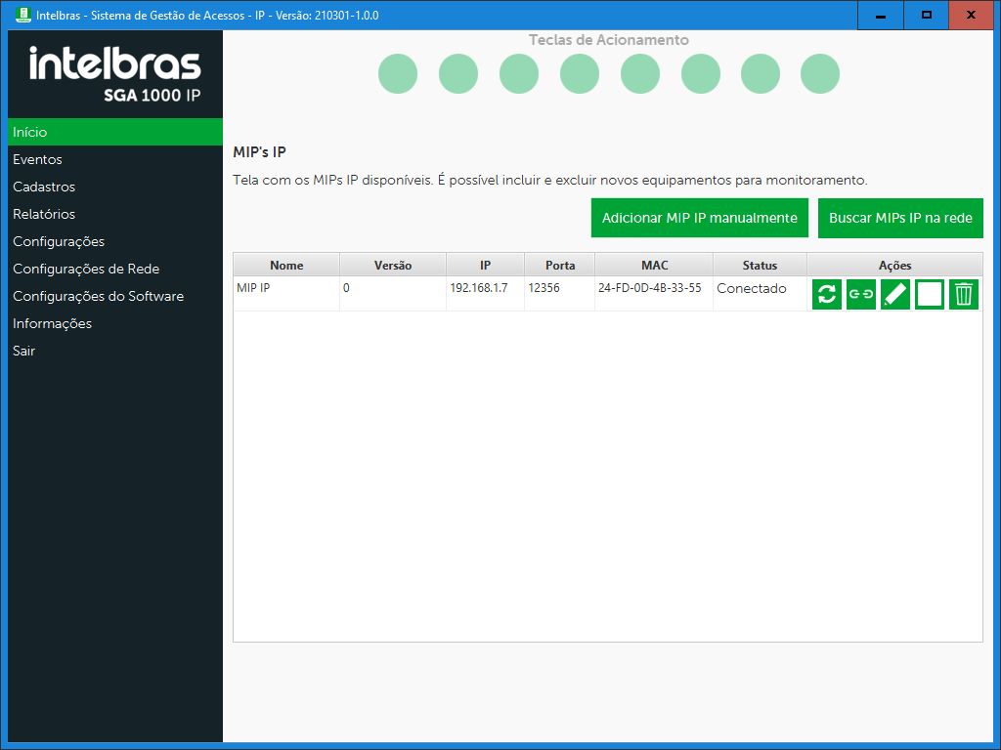Click the Buscar MIPs IP na rede button
1001x750 pixels.
tap(900, 218)
